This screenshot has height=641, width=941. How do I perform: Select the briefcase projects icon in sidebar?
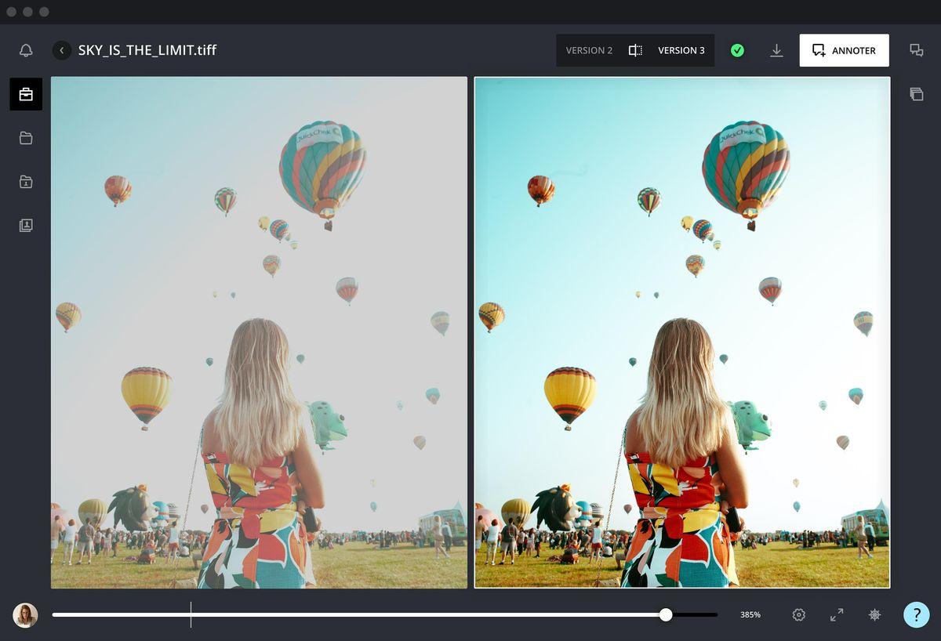26,94
